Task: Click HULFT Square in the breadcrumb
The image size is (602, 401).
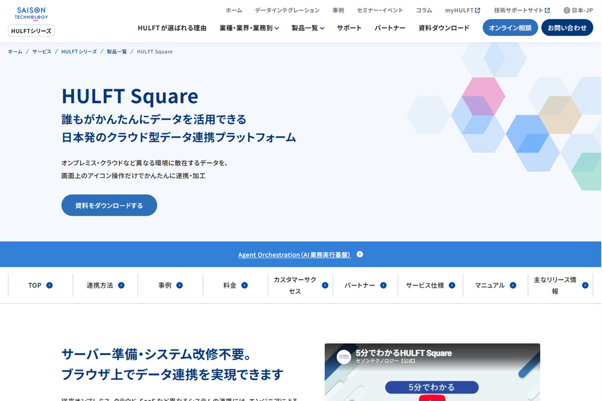Action: coord(155,52)
